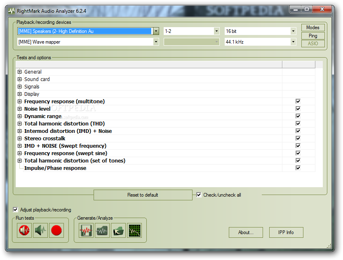Viewport: 343px width, 260px height.
Task: Select the Noise level row label
Action: 38,109
